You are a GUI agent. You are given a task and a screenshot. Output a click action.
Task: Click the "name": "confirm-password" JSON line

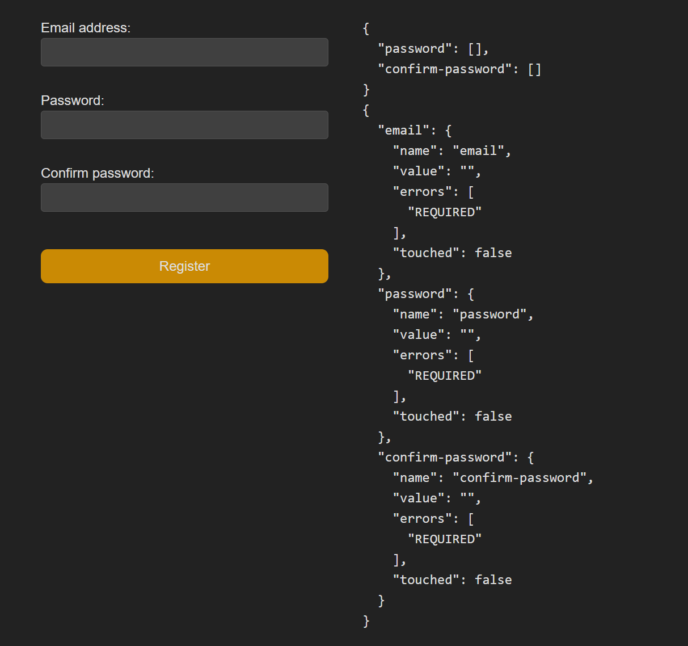click(493, 478)
